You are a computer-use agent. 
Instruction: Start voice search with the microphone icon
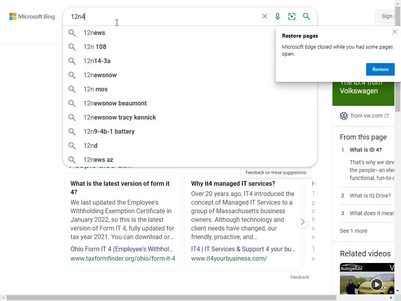click(x=278, y=16)
